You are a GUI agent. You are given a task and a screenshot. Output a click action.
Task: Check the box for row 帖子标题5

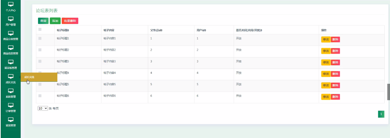click(x=40, y=84)
